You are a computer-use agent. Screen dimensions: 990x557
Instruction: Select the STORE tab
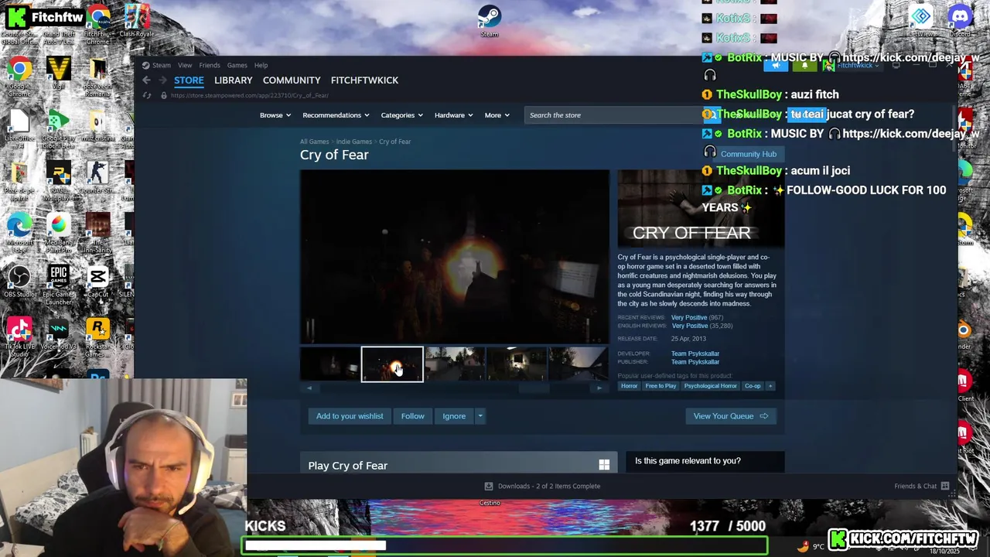point(189,80)
